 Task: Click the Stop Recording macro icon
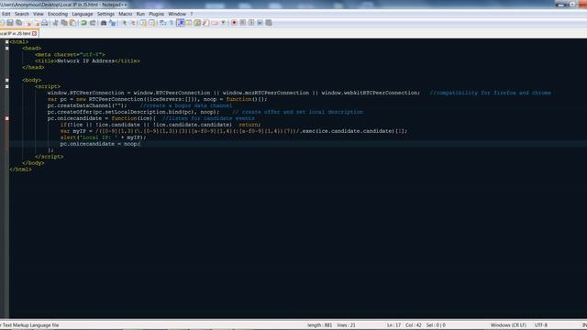pos(242,23)
